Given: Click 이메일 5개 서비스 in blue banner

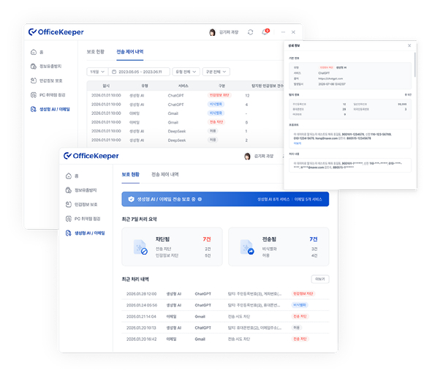Looking at the screenshot, I should (x=308, y=199).
